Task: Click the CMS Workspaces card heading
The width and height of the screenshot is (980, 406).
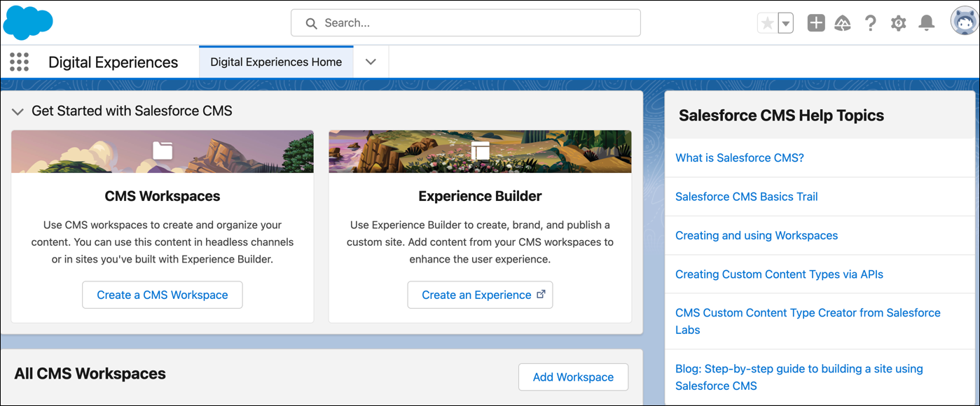Action: (163, 196)
